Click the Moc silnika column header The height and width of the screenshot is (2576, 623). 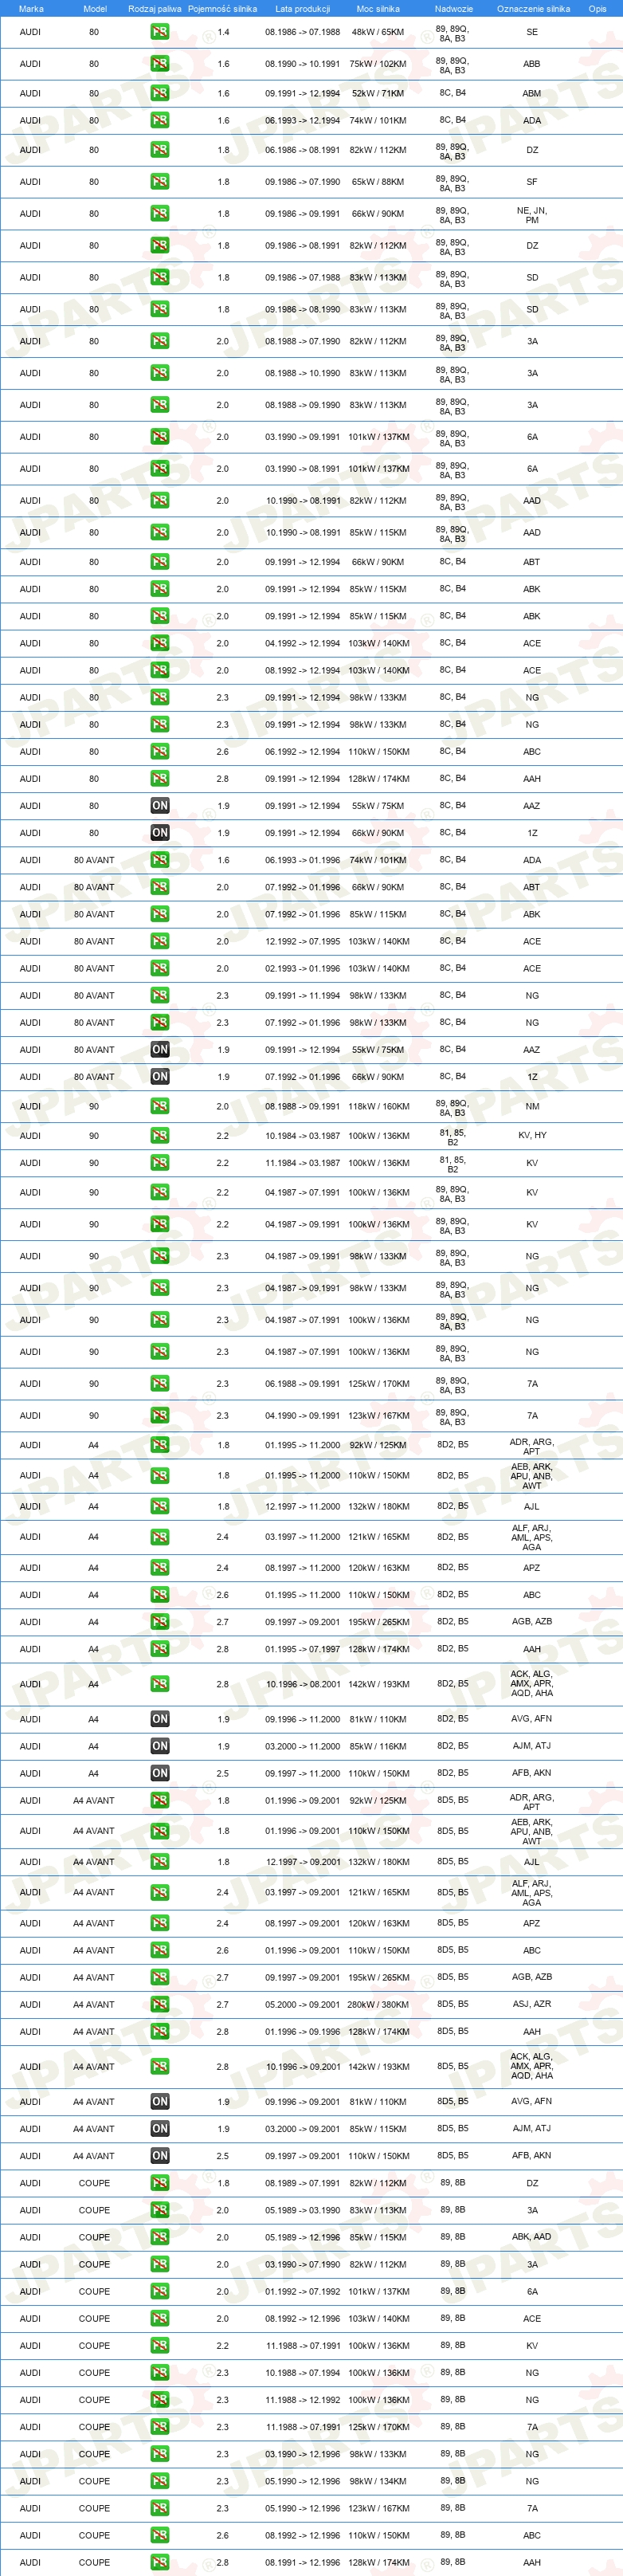click(x=378, y=9)
